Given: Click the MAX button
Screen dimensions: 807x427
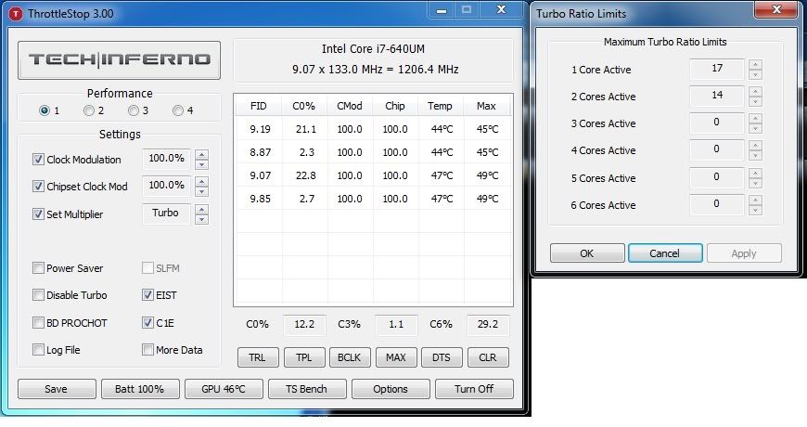Looking at the screenshot, I should coord(396,357).
